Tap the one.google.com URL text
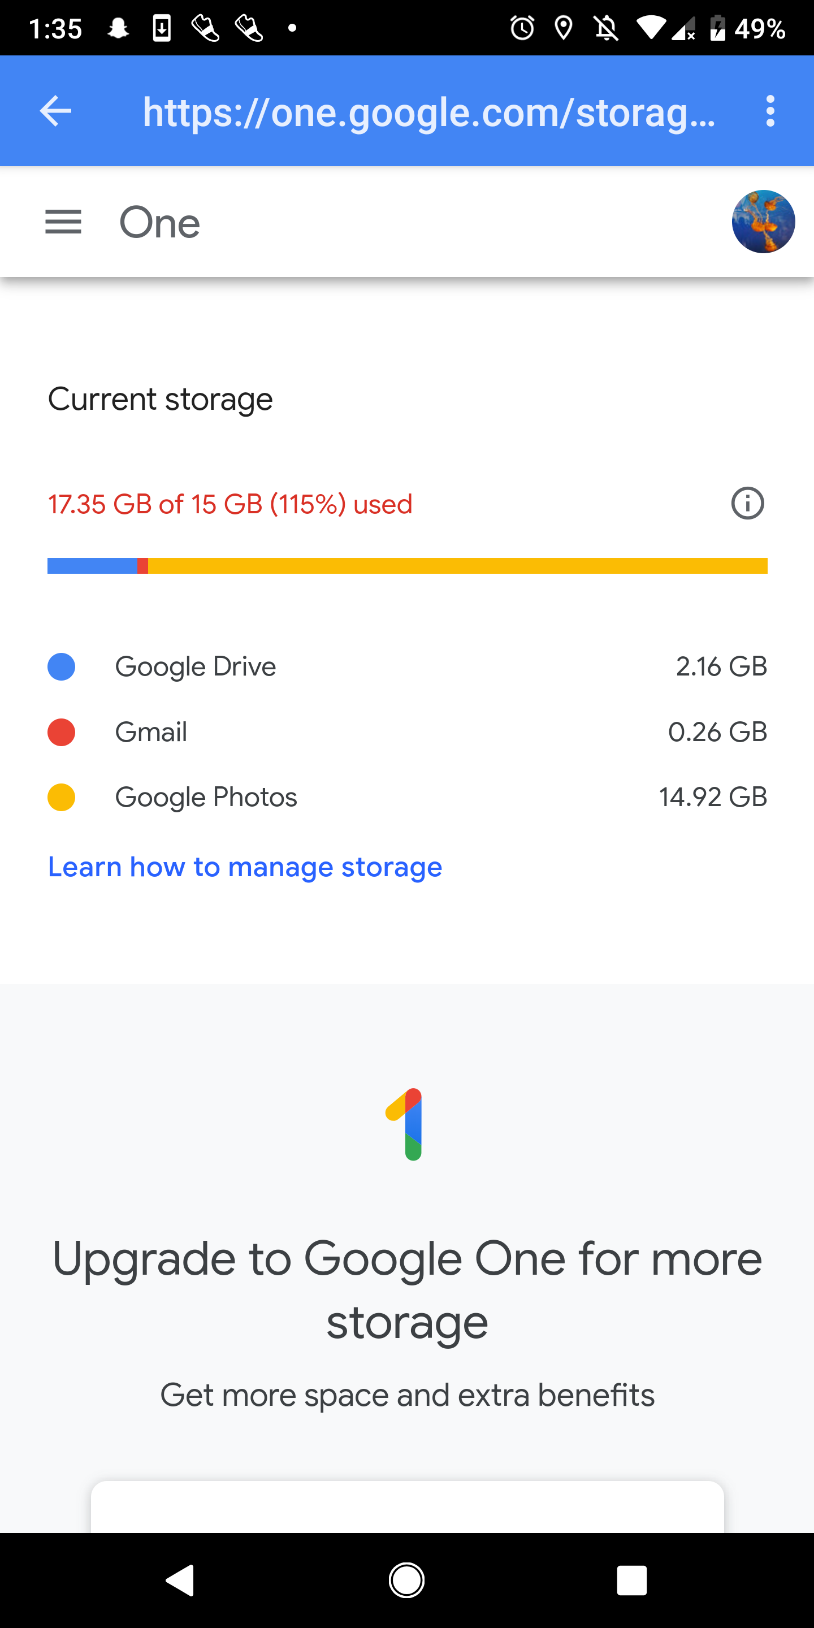This screenshot has width=814, height=1628. click(429, 112)
